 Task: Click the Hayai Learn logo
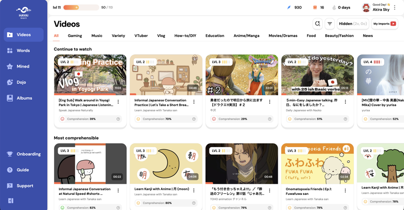pyautogui.click(x=23, y=13)
